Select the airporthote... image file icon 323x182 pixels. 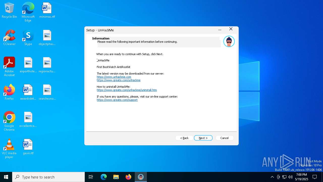pos(28,65)
